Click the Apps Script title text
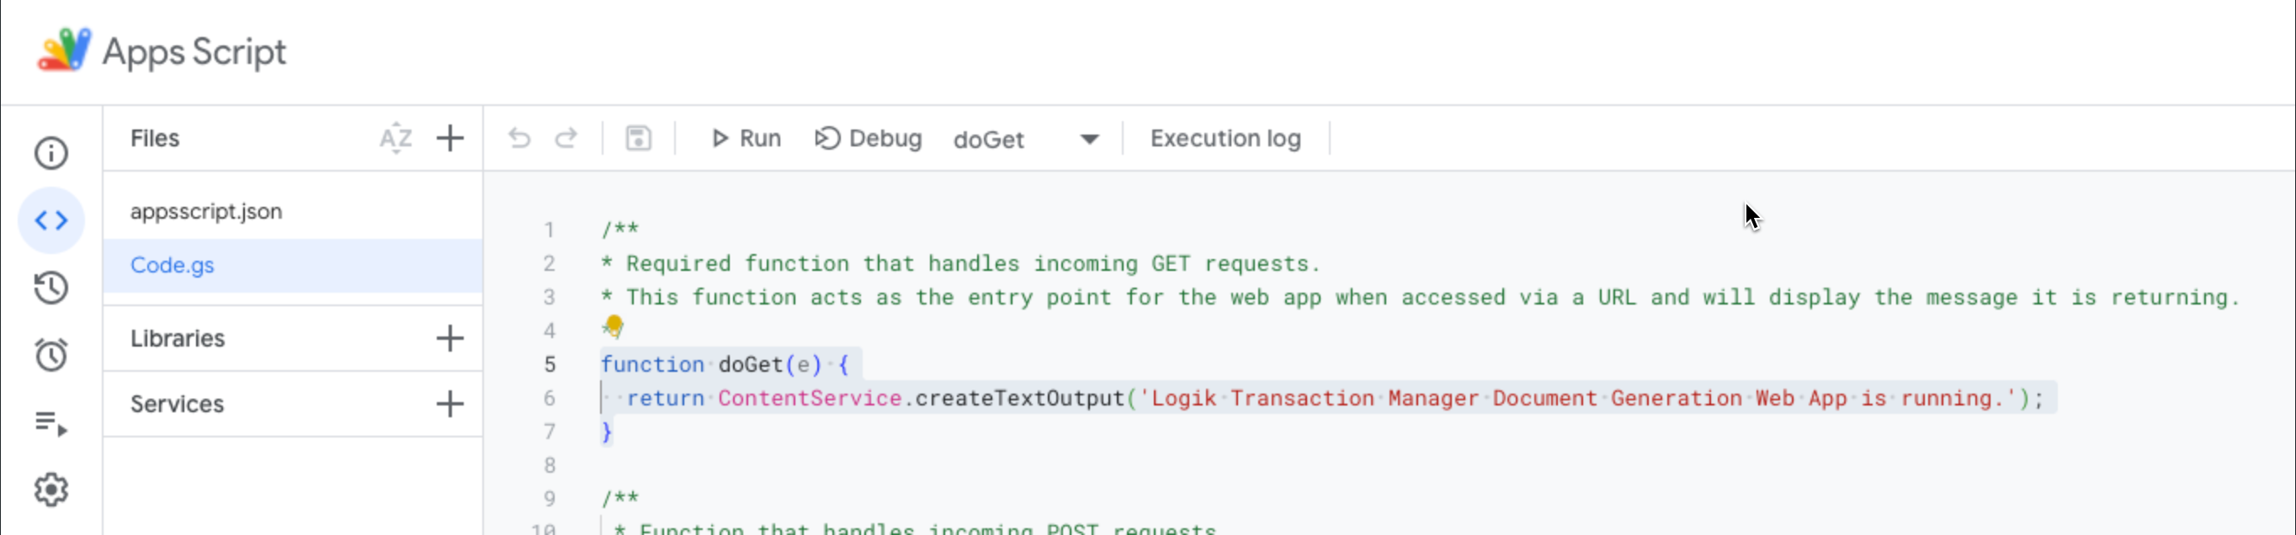 [x=194, y=51]
